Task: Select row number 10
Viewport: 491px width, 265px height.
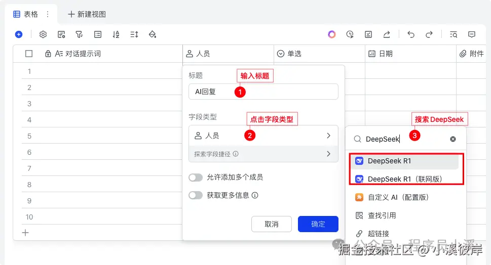Action: click(x=29, y=217)
